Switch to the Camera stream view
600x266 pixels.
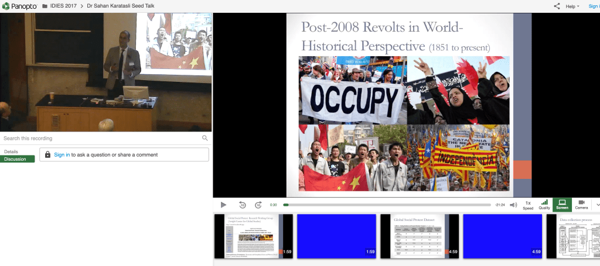[581, 205]
